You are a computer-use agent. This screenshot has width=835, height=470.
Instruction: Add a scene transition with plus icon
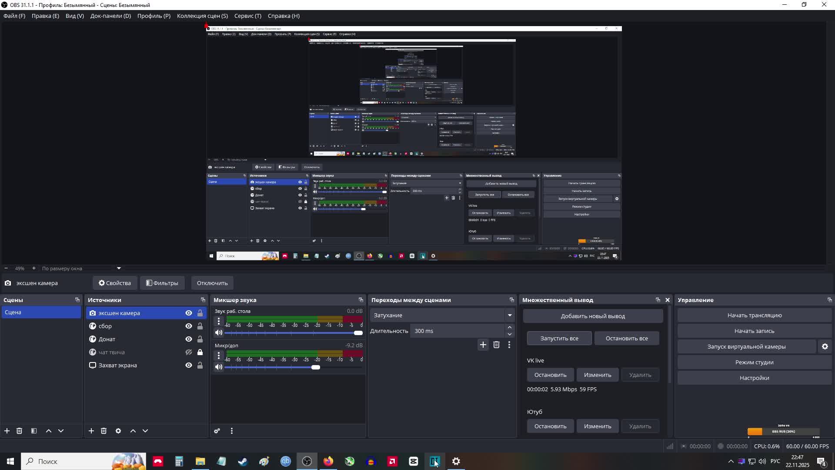(483, 345)
